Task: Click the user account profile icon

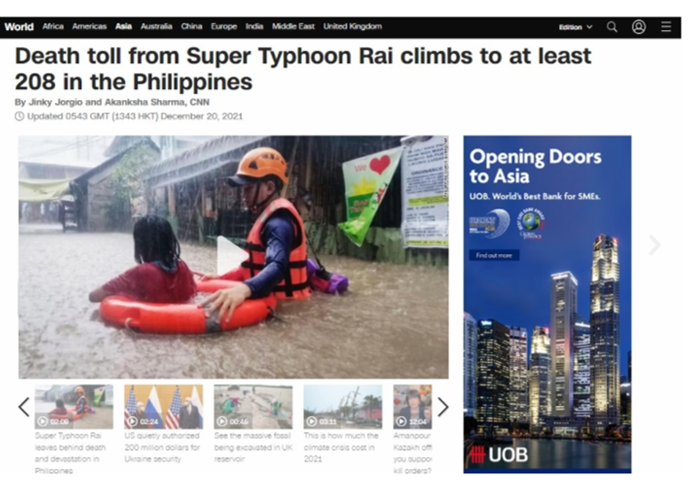Action: (638, 26)
